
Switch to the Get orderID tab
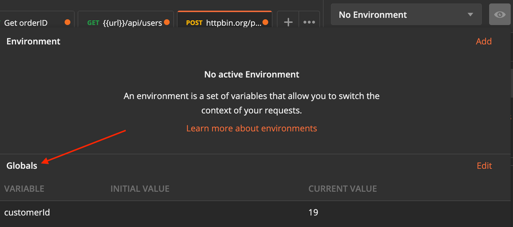point(26,22)
